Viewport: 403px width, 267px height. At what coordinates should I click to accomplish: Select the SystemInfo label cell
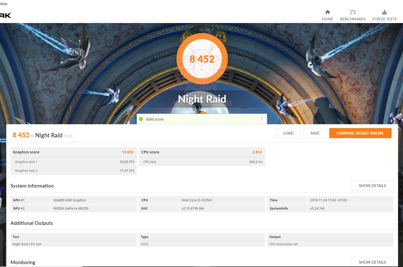[x=287, y=208]
